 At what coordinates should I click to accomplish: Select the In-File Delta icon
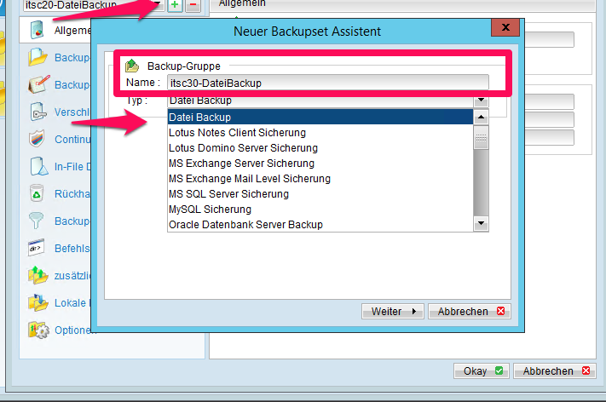click(x=38, y=166)
